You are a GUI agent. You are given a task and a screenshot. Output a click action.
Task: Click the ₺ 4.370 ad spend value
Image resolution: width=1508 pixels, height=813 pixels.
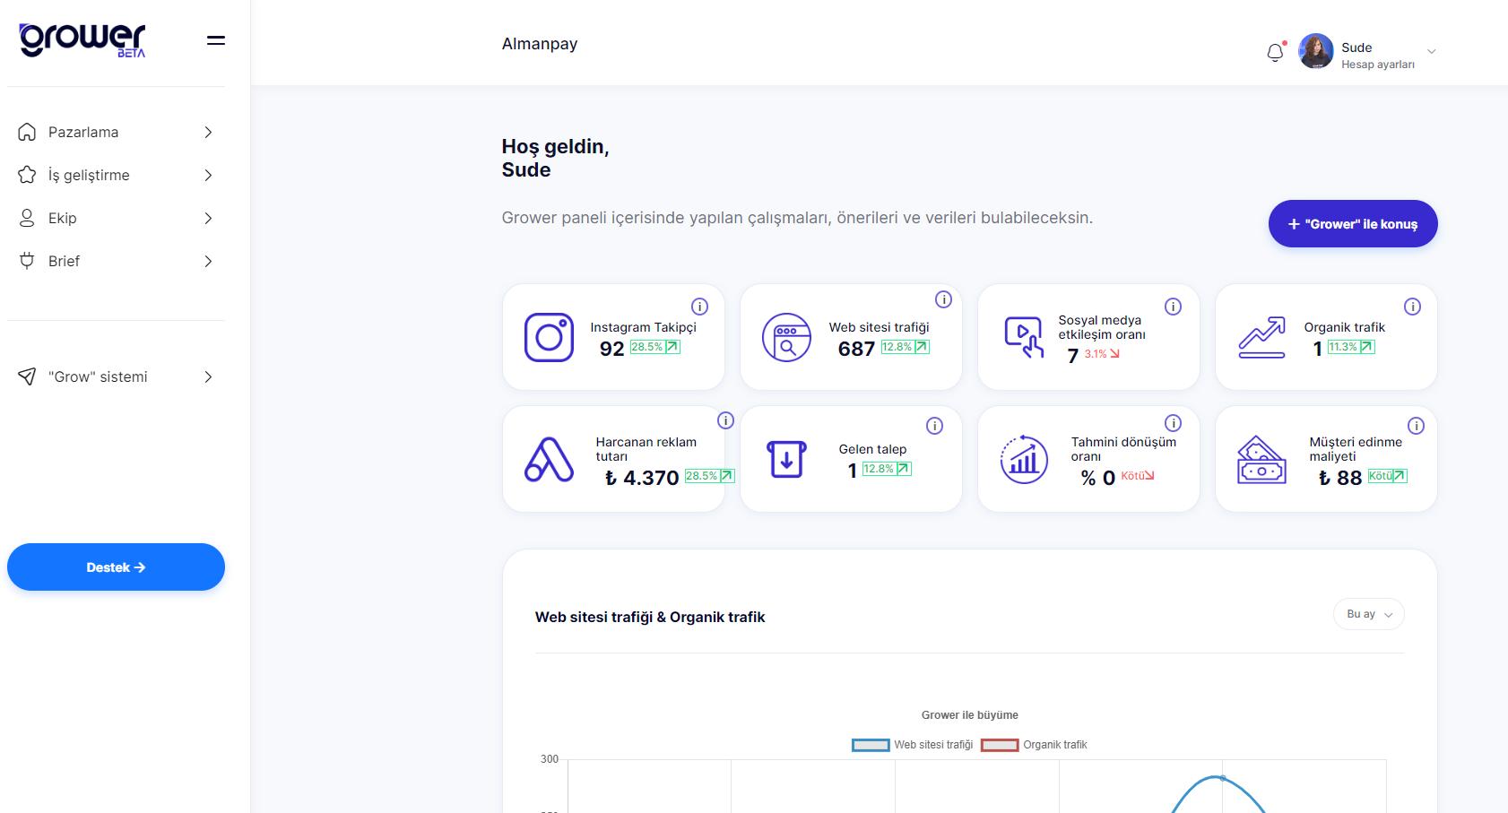[642, 478]
